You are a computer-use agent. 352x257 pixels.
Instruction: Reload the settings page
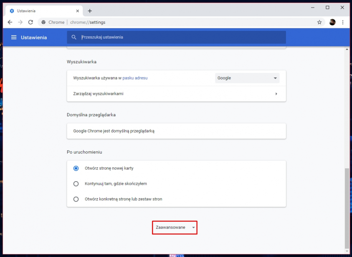click(x=30, y=22)
